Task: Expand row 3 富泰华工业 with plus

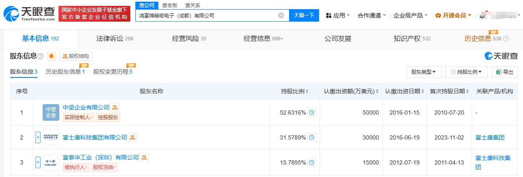Action: pos(38,162)
